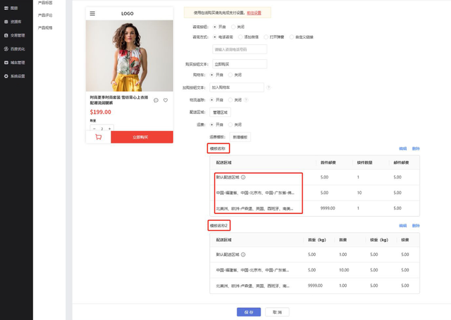Open the hamburger menu in the preview
Image resolution: width=451 pixels, height=320 pixels.
click(x=92, y=13)
